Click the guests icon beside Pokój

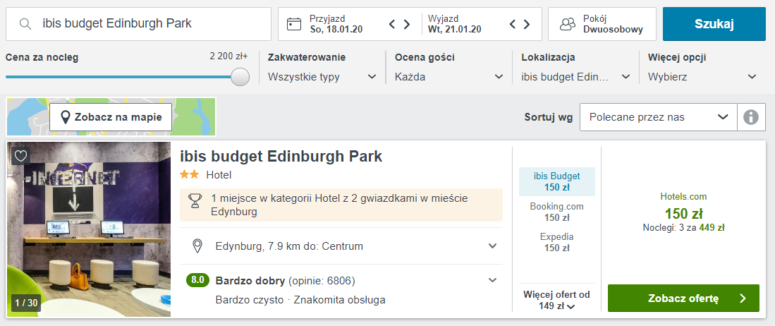click(568, 24)
